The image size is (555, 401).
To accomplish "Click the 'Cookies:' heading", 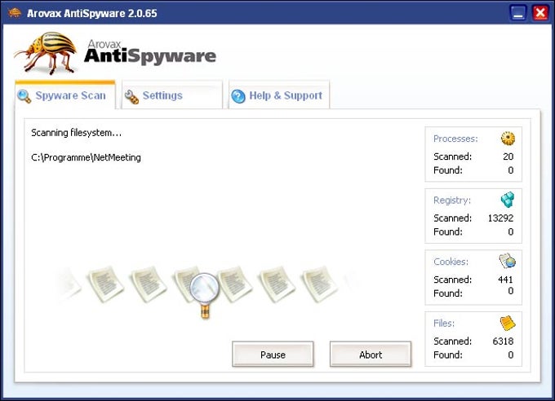I will 451,262.
